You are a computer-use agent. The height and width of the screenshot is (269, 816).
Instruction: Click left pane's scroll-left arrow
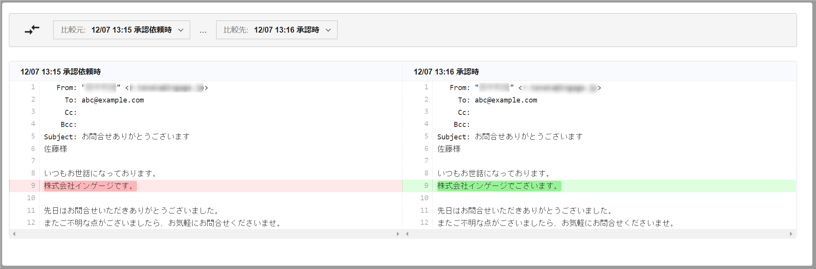[x=14, y=234]
